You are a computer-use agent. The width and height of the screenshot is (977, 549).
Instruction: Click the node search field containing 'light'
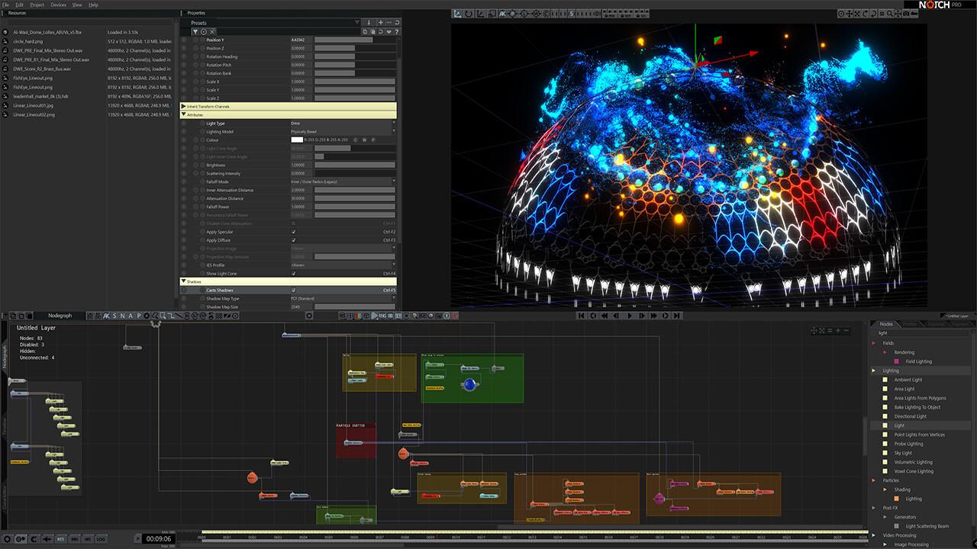pos(922,333)
